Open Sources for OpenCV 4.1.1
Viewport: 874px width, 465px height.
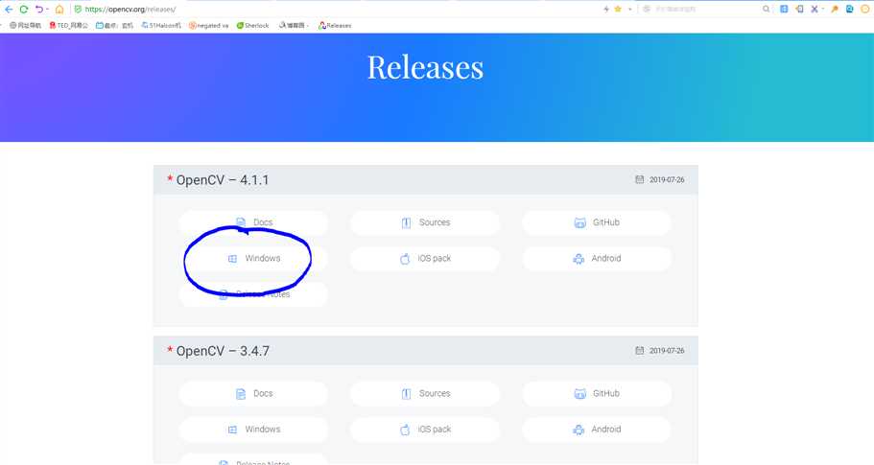[x=425, y=222]
